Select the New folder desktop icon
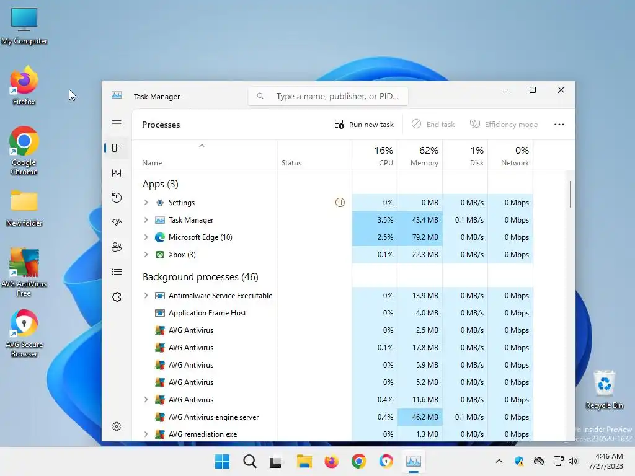This screenshot has height=476, width=635. tap(24, 208)
